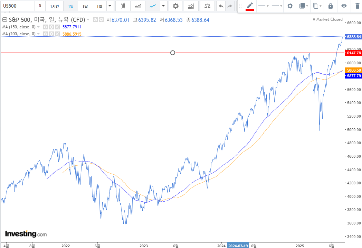Select the candlestick chart type icon

coord(123,6)
